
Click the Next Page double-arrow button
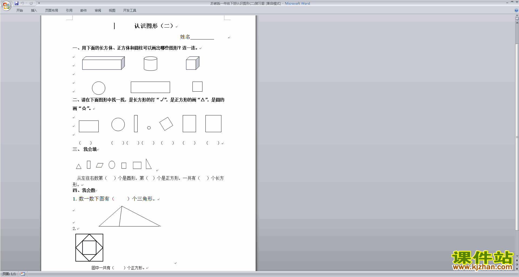coord(517,269)
